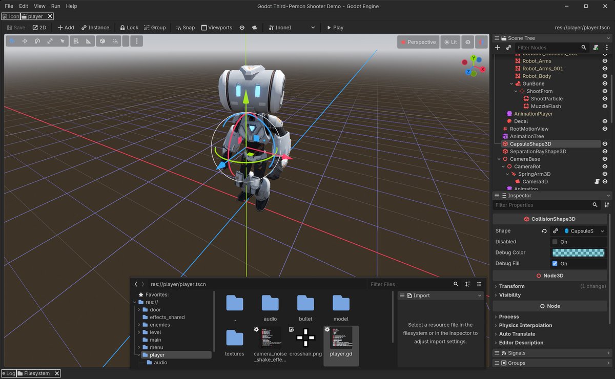The width and height of the screenshot is (615, 379).
Task: Click the plus icon to add node in Scene Tree
Action: [x=497, y=48]
